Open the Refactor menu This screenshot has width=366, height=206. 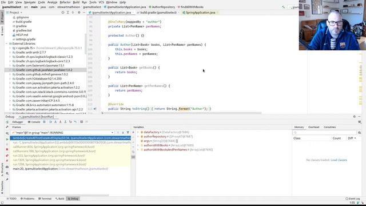65,2
